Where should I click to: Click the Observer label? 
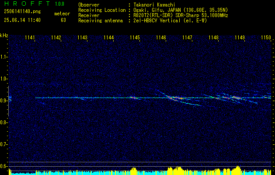click(89, 5)
